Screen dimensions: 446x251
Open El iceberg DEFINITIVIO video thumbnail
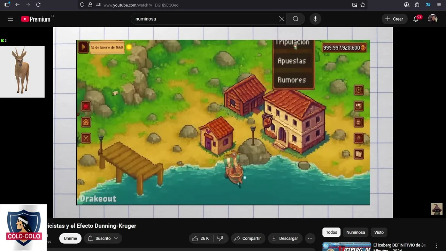coord(347,247)
